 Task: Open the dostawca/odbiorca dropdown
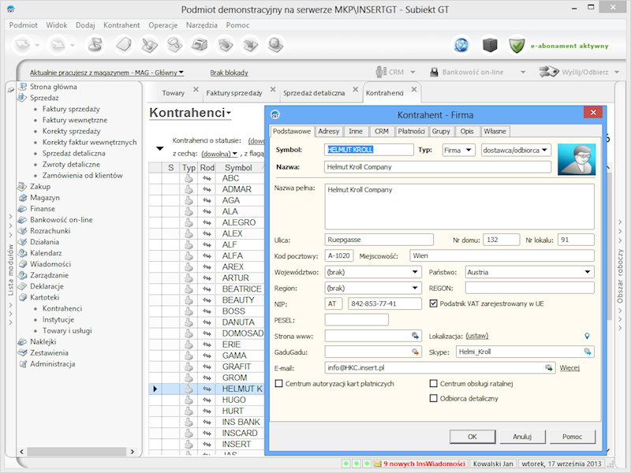pyautogui.click(x=516, y=150)
